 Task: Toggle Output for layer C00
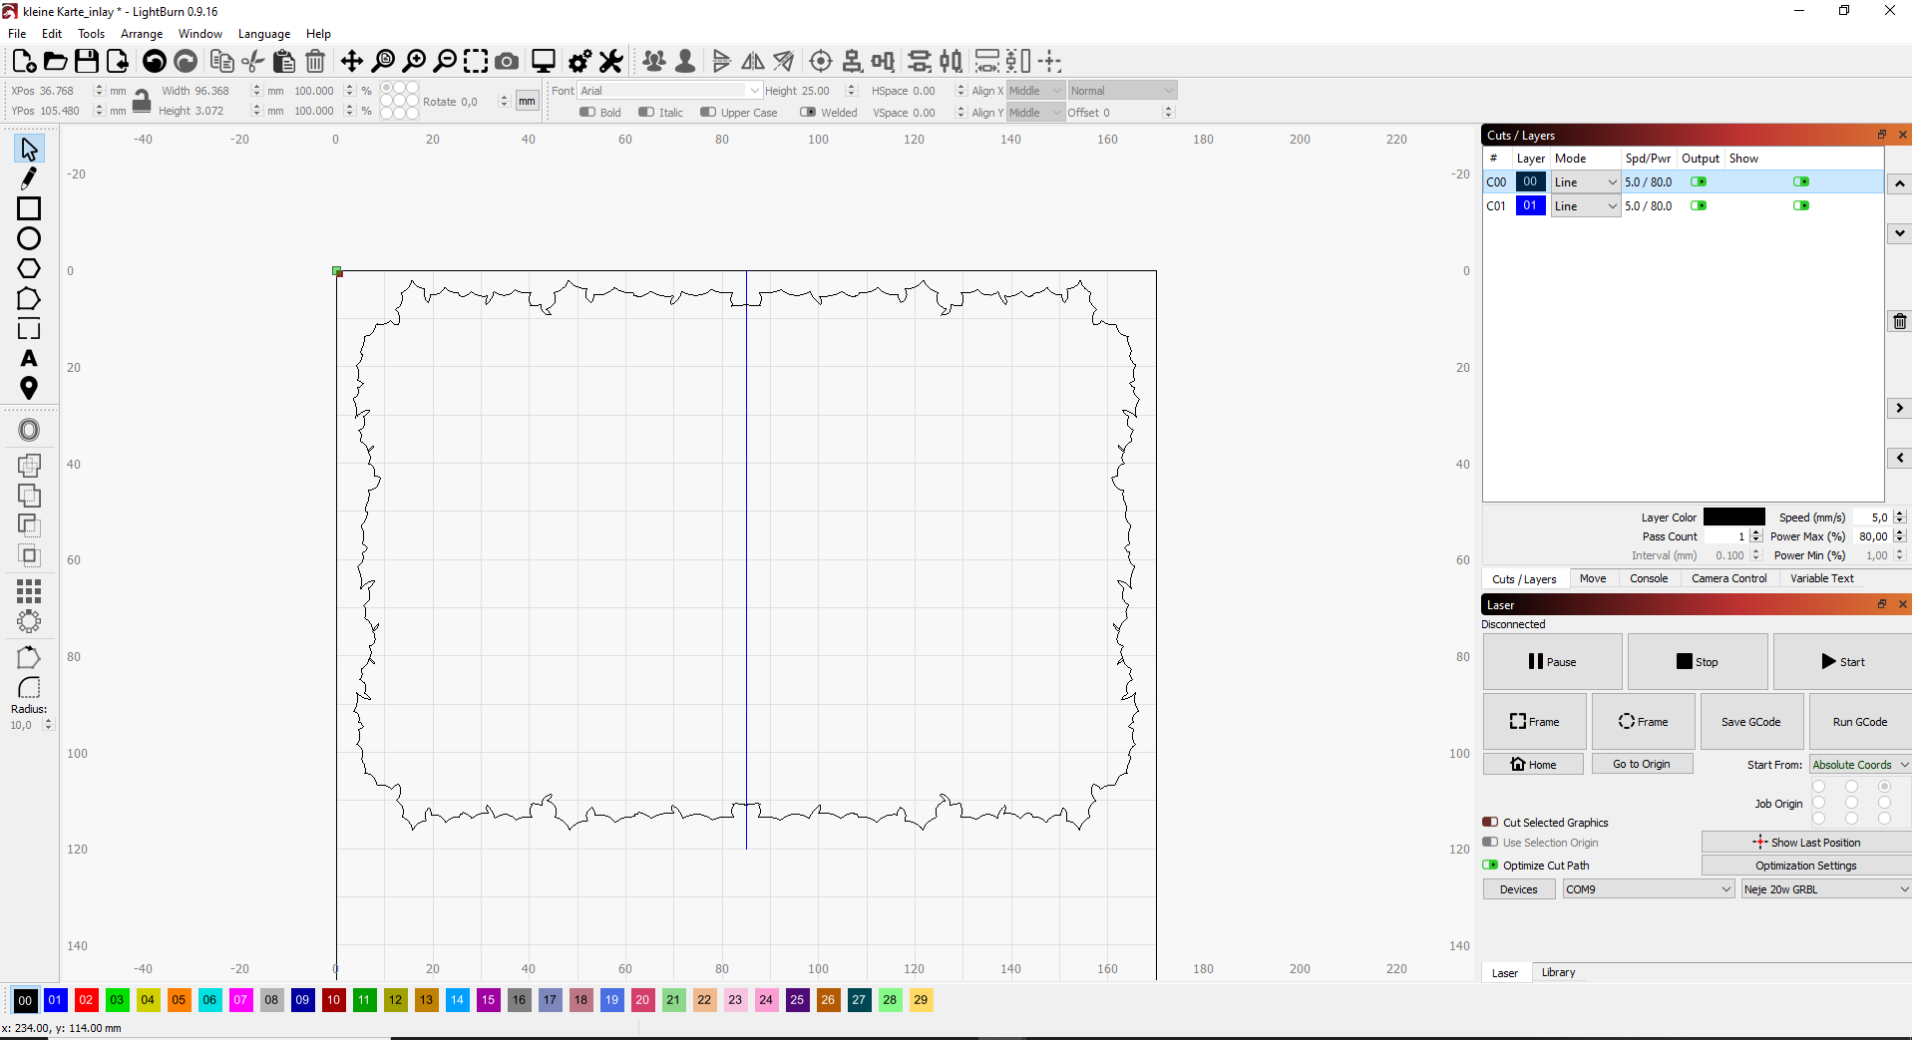1699,181
